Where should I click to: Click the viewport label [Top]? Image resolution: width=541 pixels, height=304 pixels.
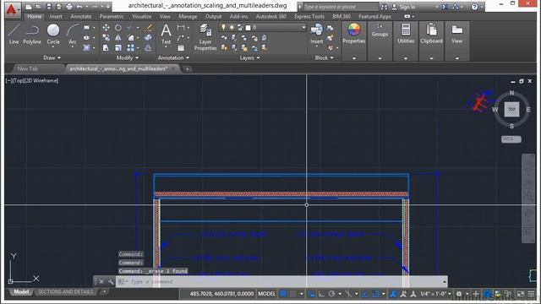[19, 81]
